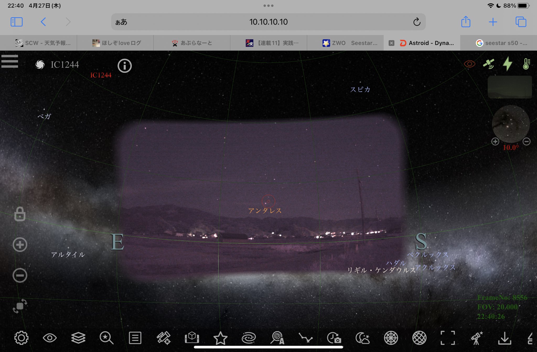Toggle constellation lines icon in bottom toolbar

pos(305,338)
